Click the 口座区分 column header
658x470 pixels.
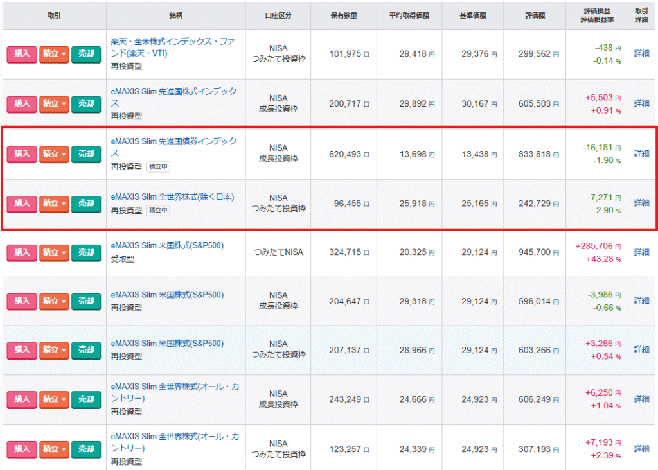(x=278, y=15)
